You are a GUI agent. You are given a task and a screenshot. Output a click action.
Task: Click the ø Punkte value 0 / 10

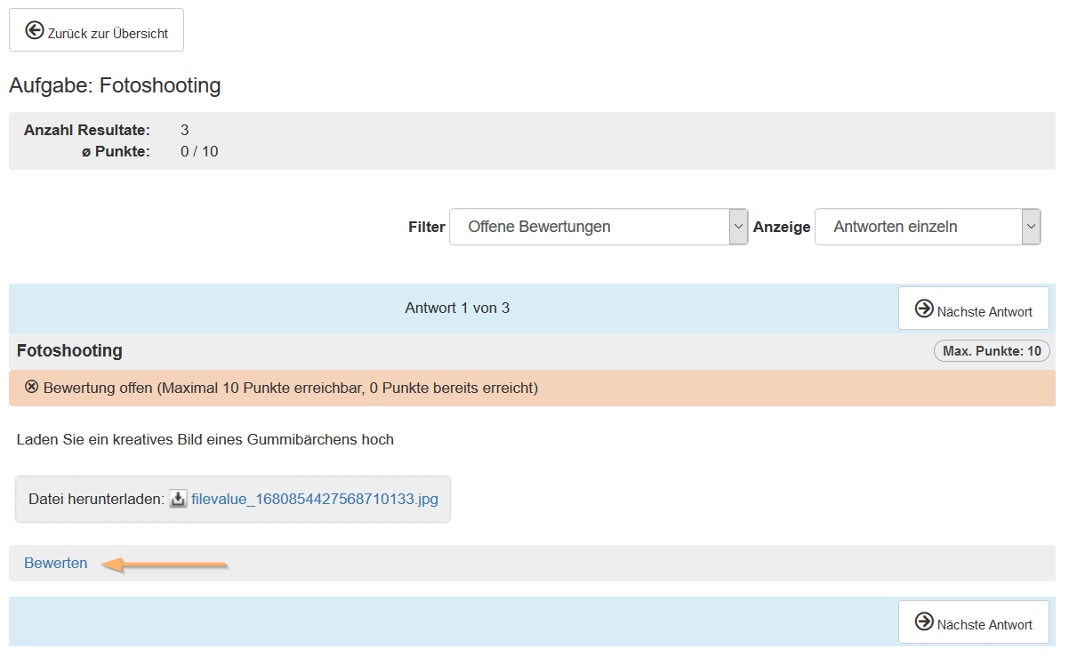199,151
